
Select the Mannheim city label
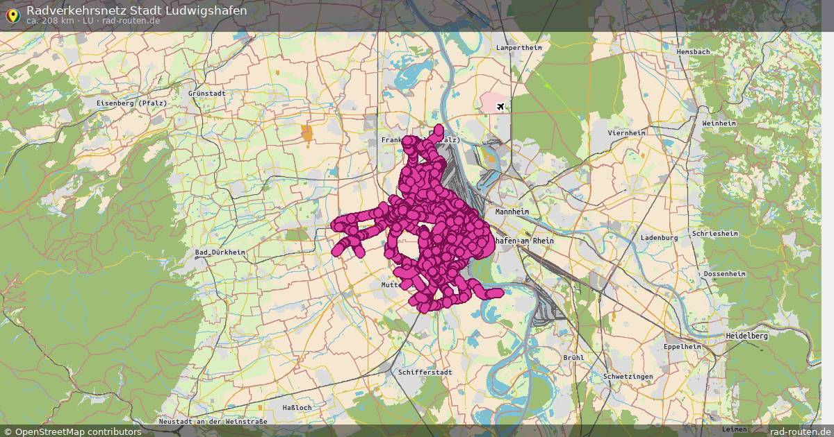tap(511, 212)
